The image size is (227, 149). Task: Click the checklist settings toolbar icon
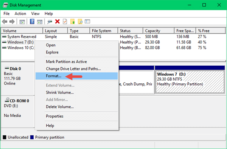[x=87, y=22]
